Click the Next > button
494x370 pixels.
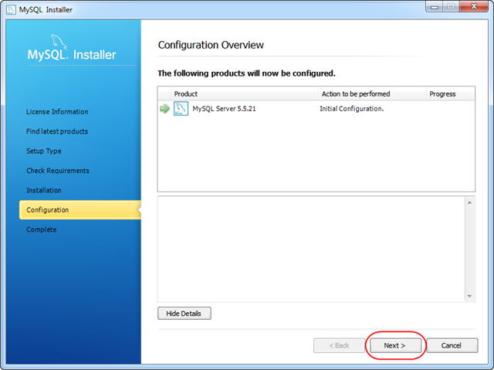pyautogui.click(x=395, y=345)
